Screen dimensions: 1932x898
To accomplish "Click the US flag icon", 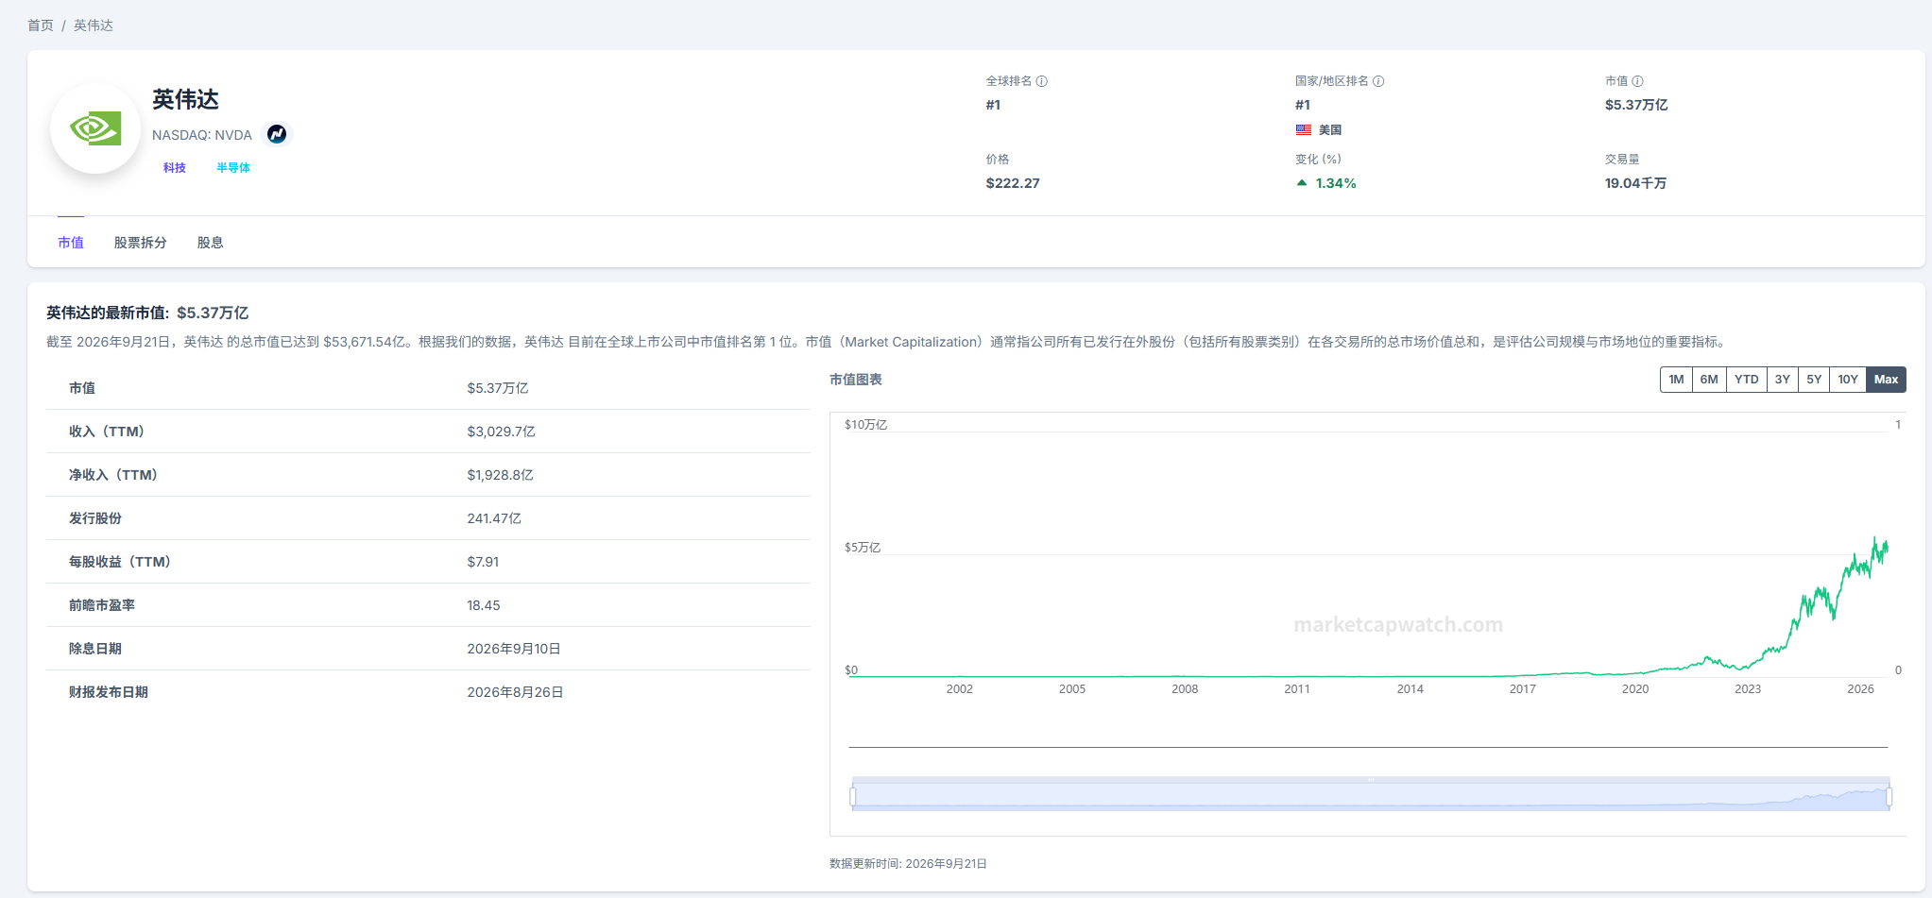I will [1304, 130].
